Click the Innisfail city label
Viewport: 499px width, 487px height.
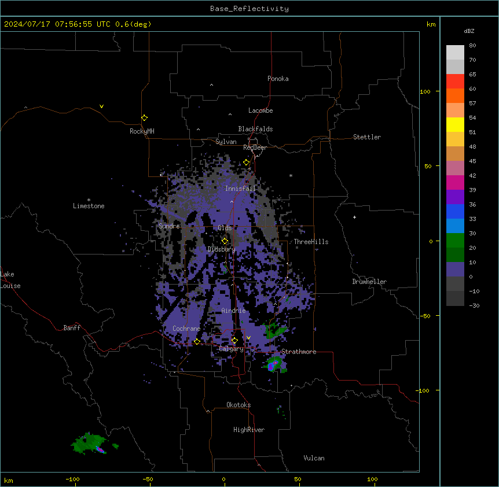tap(240, 189)
